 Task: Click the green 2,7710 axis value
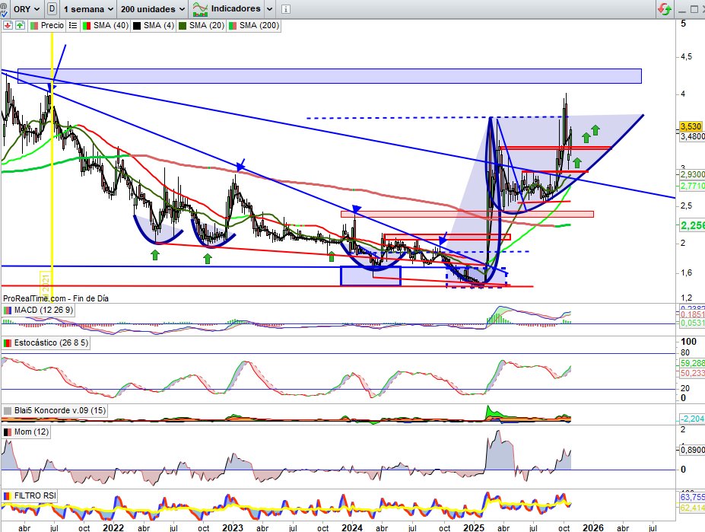[692, 186]
